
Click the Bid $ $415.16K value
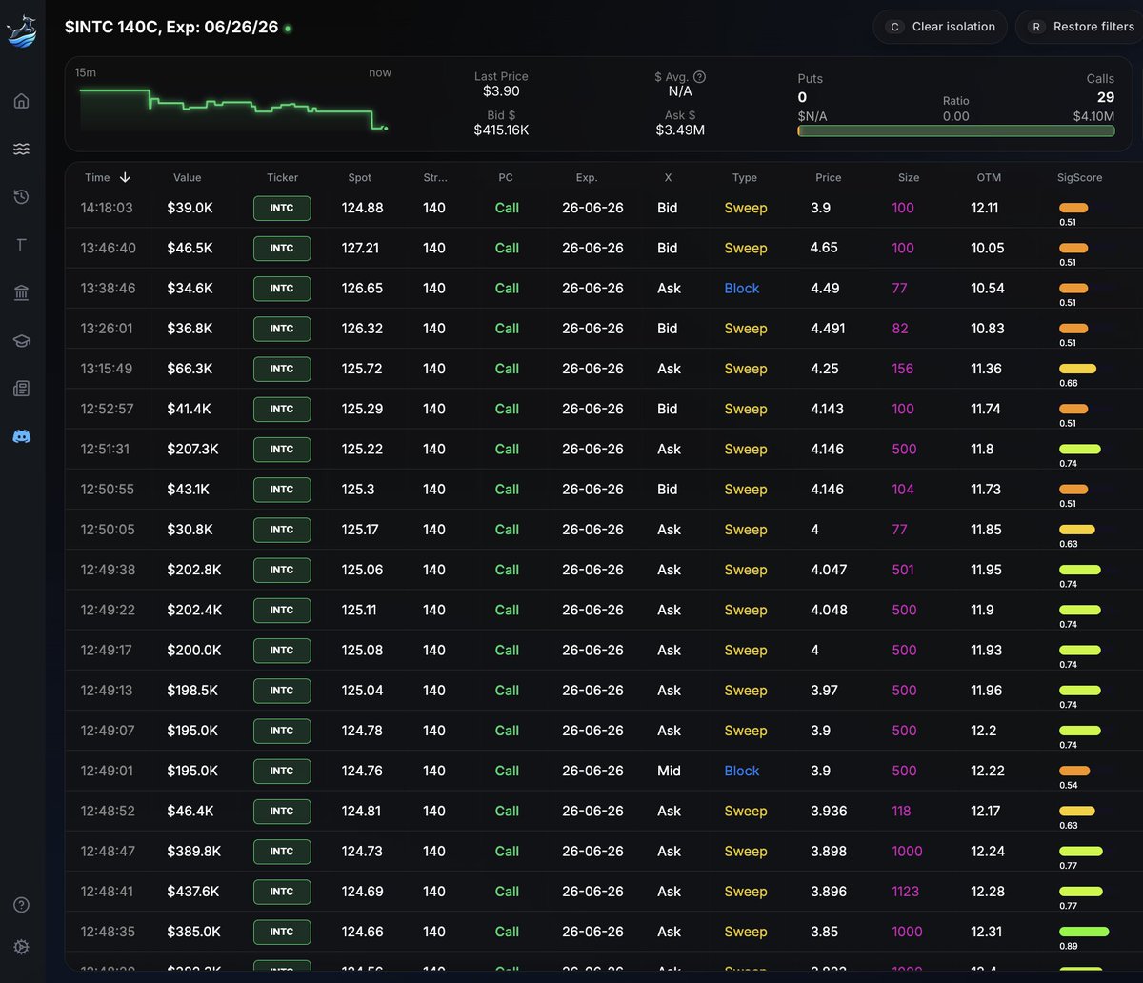point(501,130)
